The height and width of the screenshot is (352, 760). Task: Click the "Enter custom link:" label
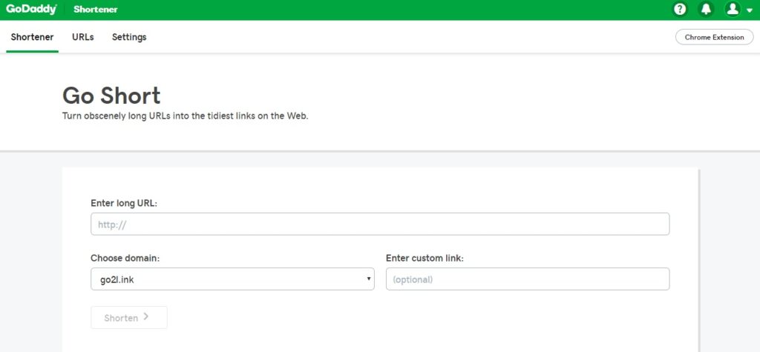[425, 258]
